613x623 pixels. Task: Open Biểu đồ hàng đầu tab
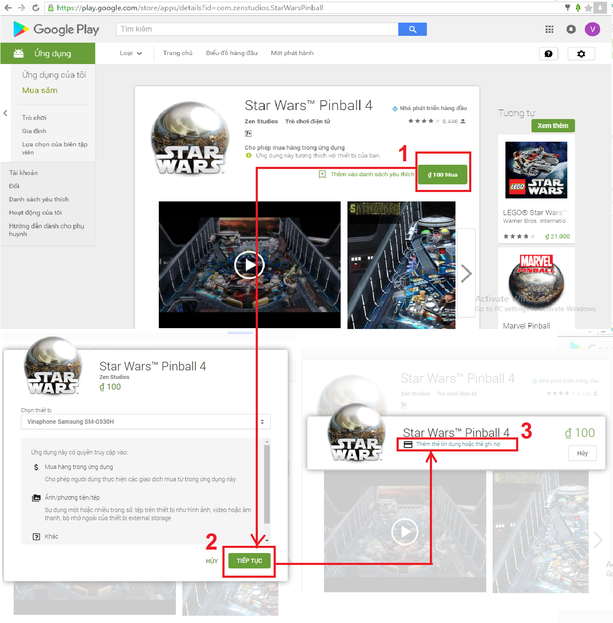232,53
